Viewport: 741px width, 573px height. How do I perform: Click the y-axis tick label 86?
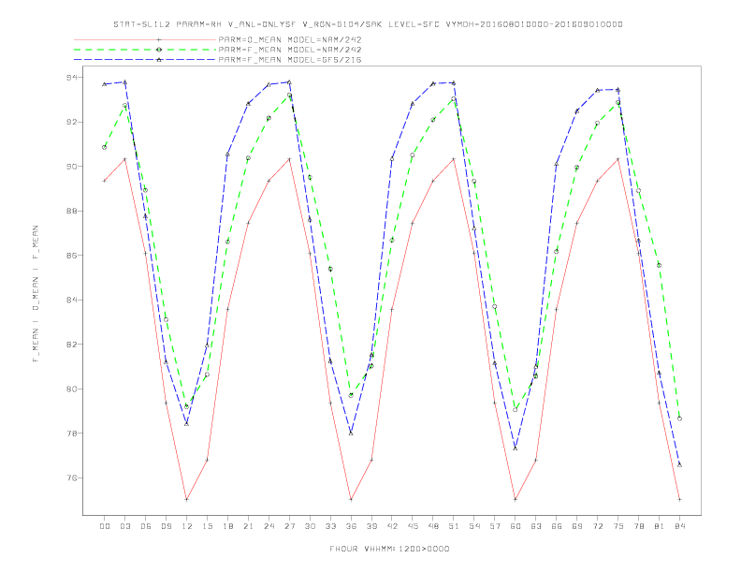point(72,256)
